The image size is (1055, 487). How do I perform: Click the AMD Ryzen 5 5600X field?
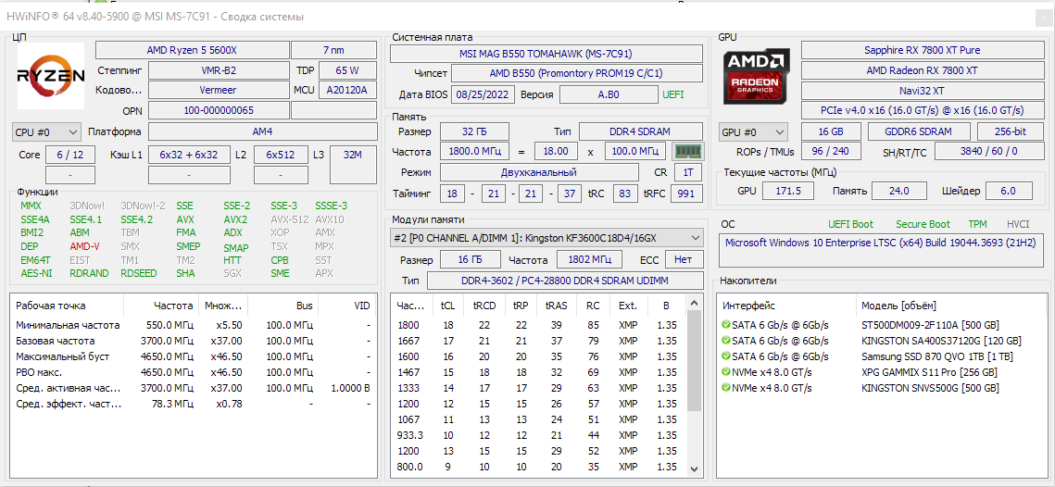[x=192, y=50]
